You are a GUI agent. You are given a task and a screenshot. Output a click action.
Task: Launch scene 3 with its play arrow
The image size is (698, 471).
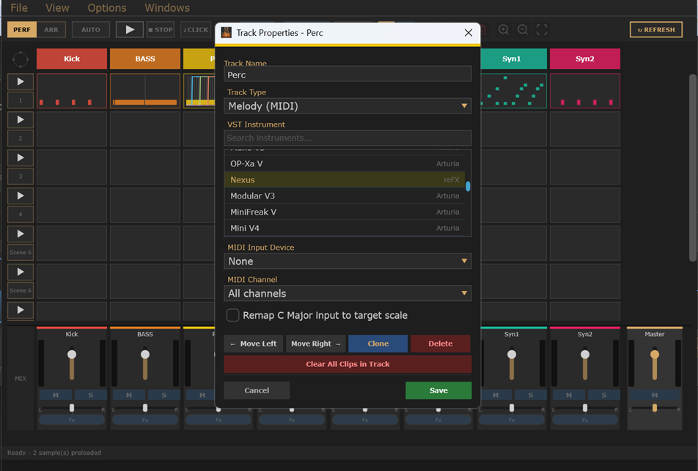pos(21,158)
